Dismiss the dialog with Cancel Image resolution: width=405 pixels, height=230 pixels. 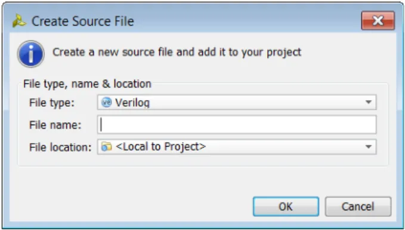coord(358,207)
